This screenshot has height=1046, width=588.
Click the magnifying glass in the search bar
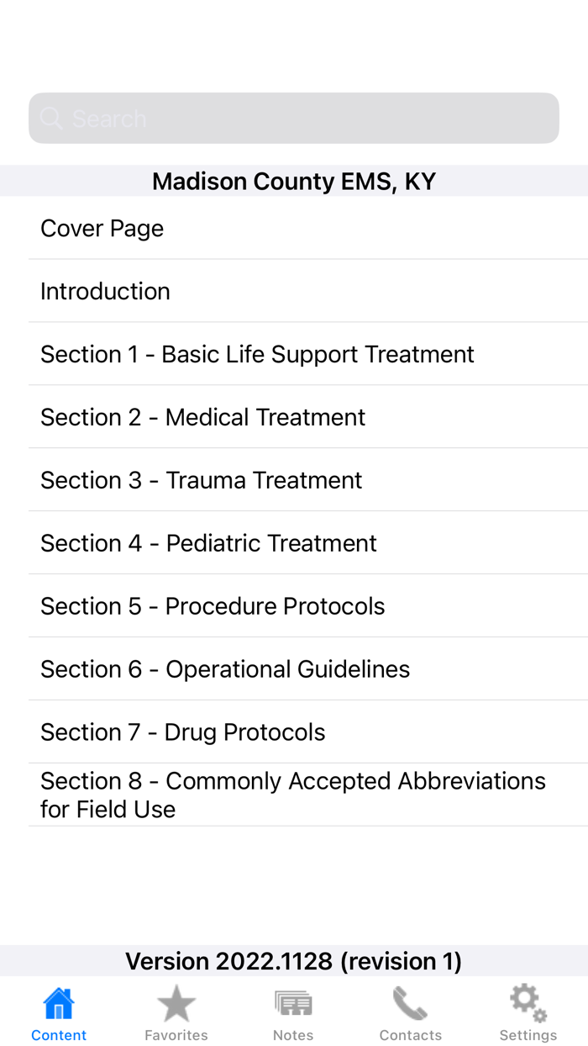[x=50, y=118]
